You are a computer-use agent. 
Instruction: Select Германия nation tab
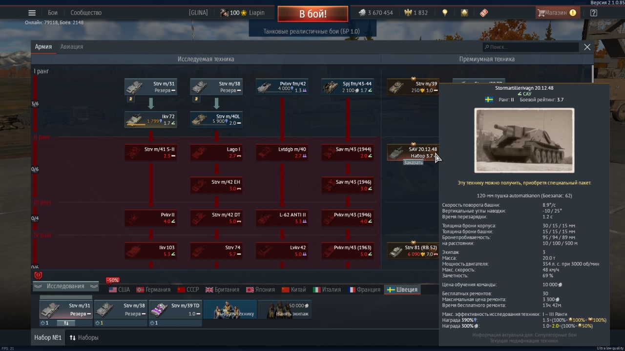click(153, 290)
